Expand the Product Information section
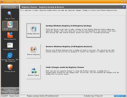127x98 pixels. pyautogui.click(x=10, y=92)
